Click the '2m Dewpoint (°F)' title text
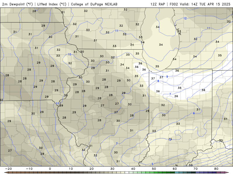 pos(17,4)
